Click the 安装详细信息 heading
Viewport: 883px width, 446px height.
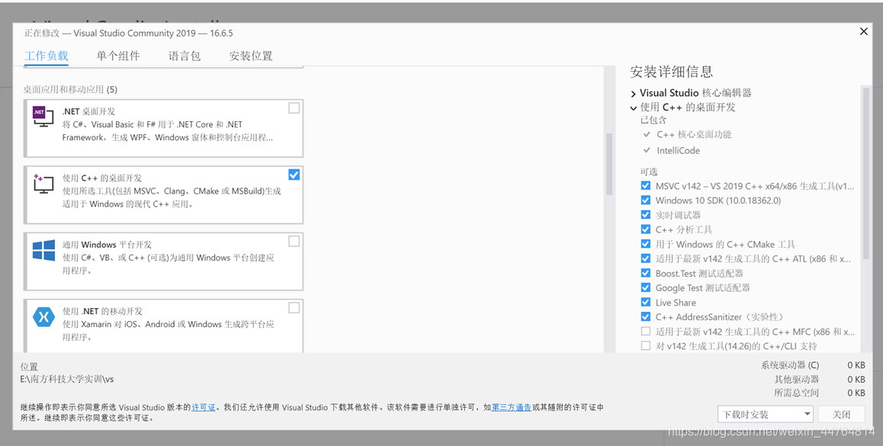point(671,72)
